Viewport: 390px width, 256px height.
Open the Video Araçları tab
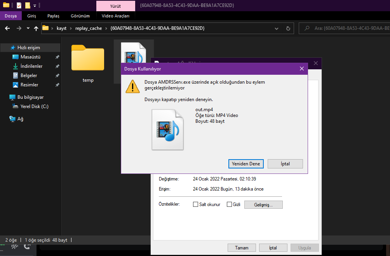(115, 16)
